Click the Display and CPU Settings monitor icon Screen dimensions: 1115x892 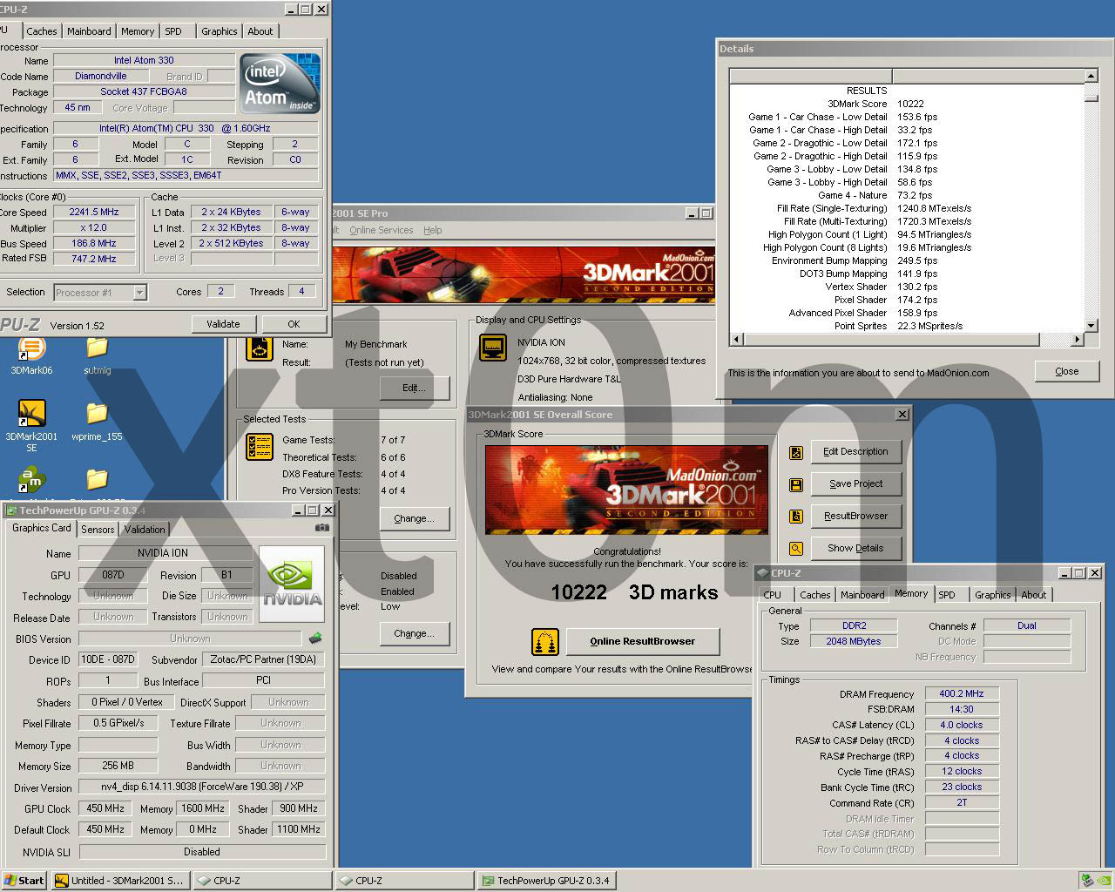pos(493,348)
